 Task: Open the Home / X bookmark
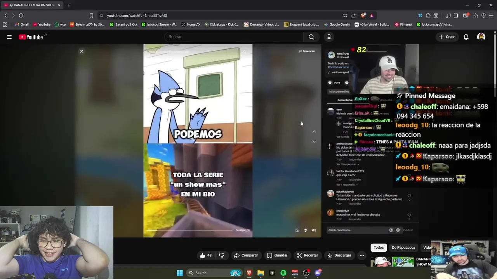coord(191,24)
